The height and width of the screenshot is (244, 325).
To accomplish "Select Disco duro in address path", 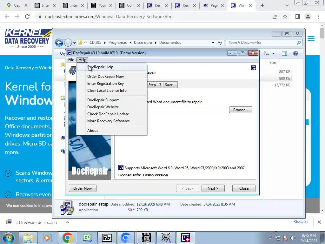I will point(143,43).
